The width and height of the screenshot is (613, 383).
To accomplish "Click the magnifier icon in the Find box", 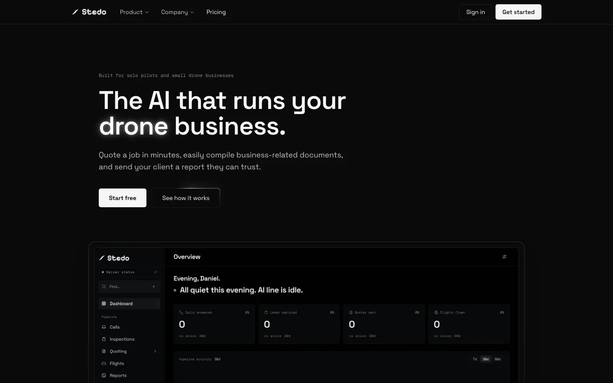I will click(x=104, y=286).
